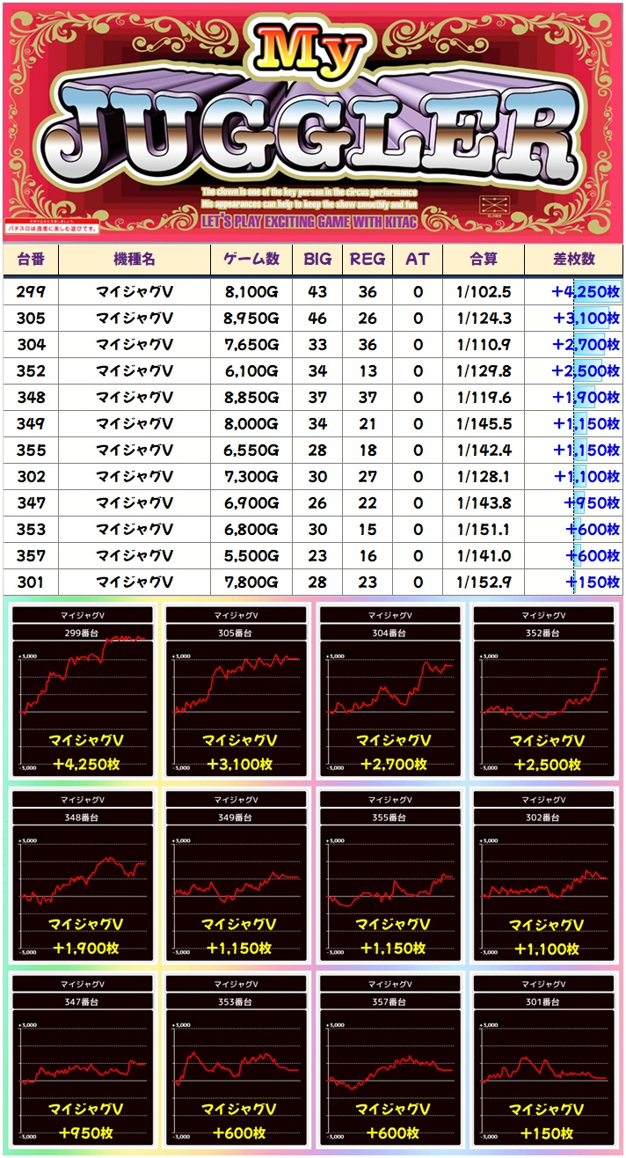Sort by the 差枚数 column header
Viewport: 626px width, 1158px height.
[x=573, y=259]
